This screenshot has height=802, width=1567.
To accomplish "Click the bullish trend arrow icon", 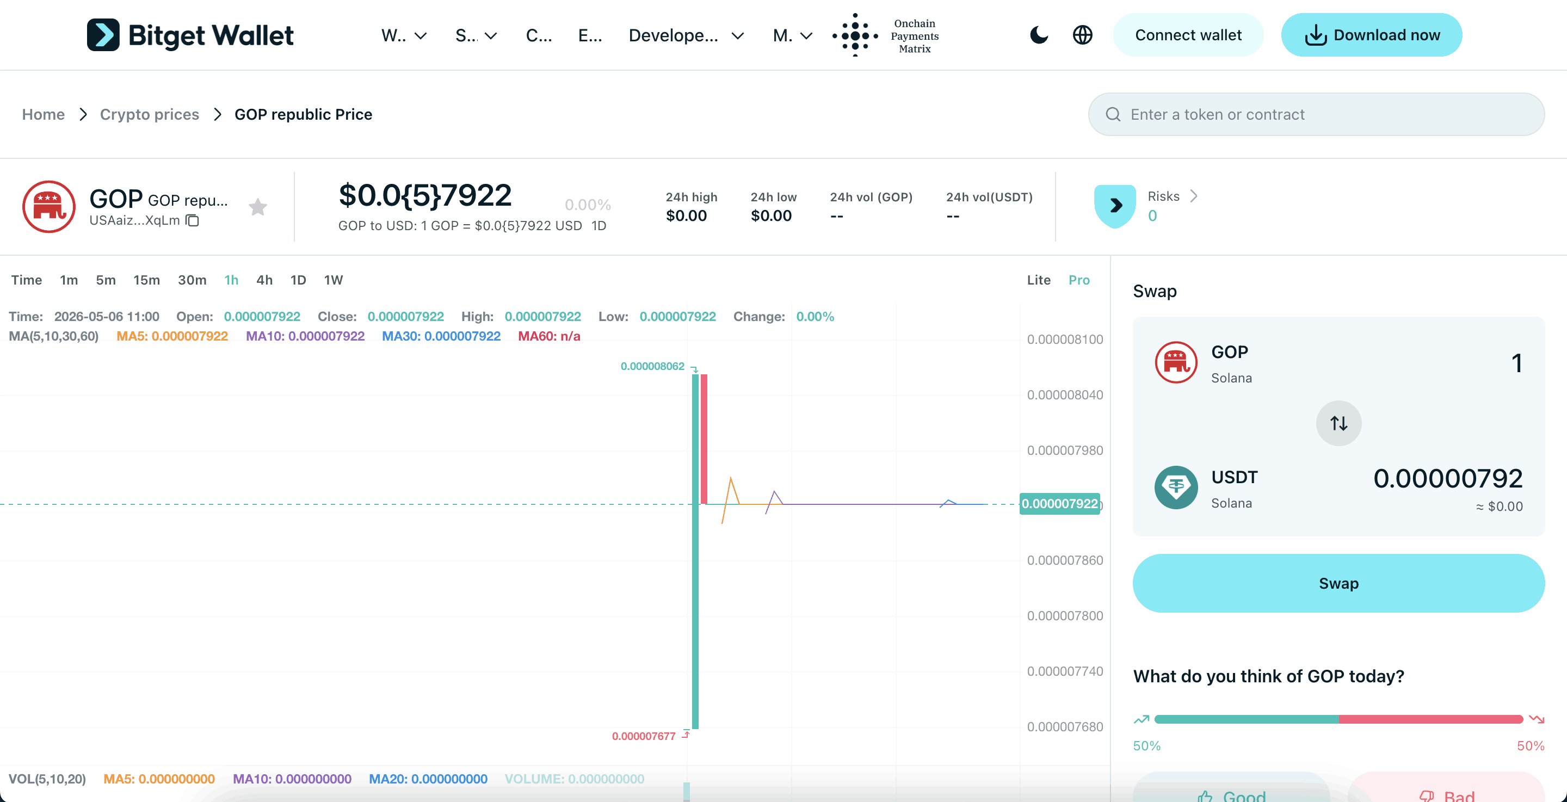I will pyautogui.click(x=1141, y=719).
